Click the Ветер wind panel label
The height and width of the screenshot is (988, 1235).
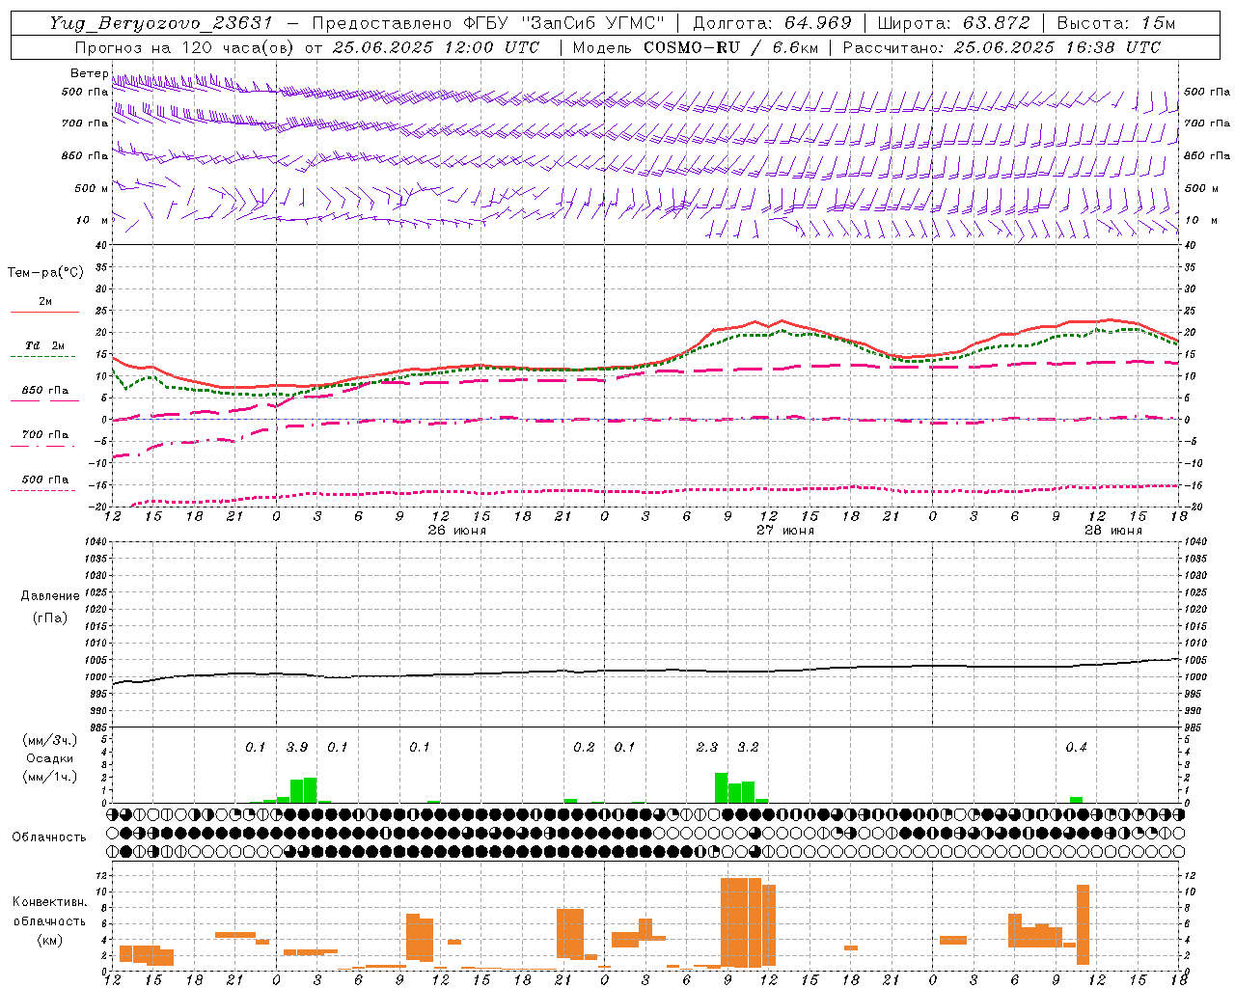90,73
